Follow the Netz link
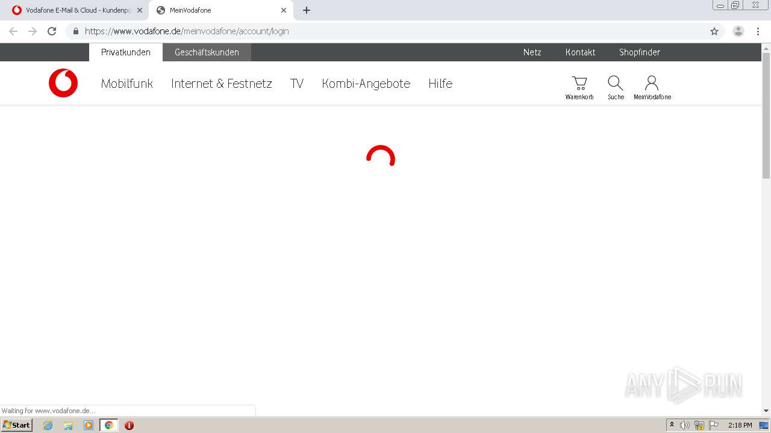The image size is (771, 433). click(x=532, y=52)
